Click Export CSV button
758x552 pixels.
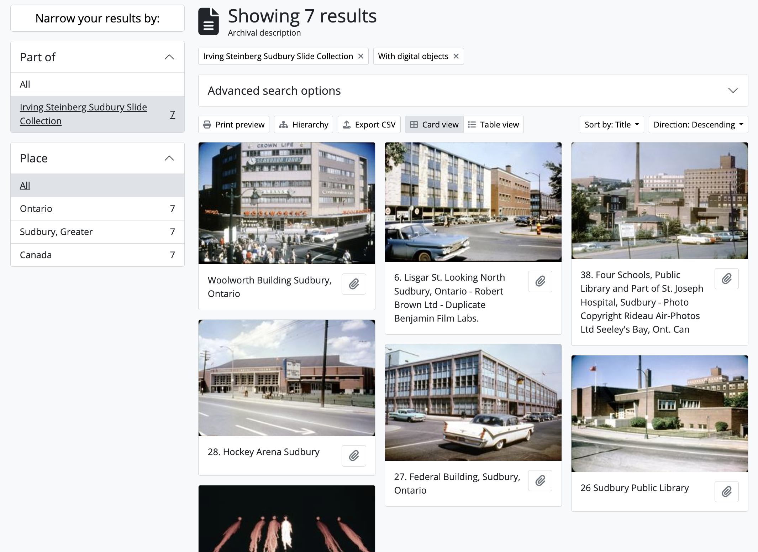(x=369, y=125)
